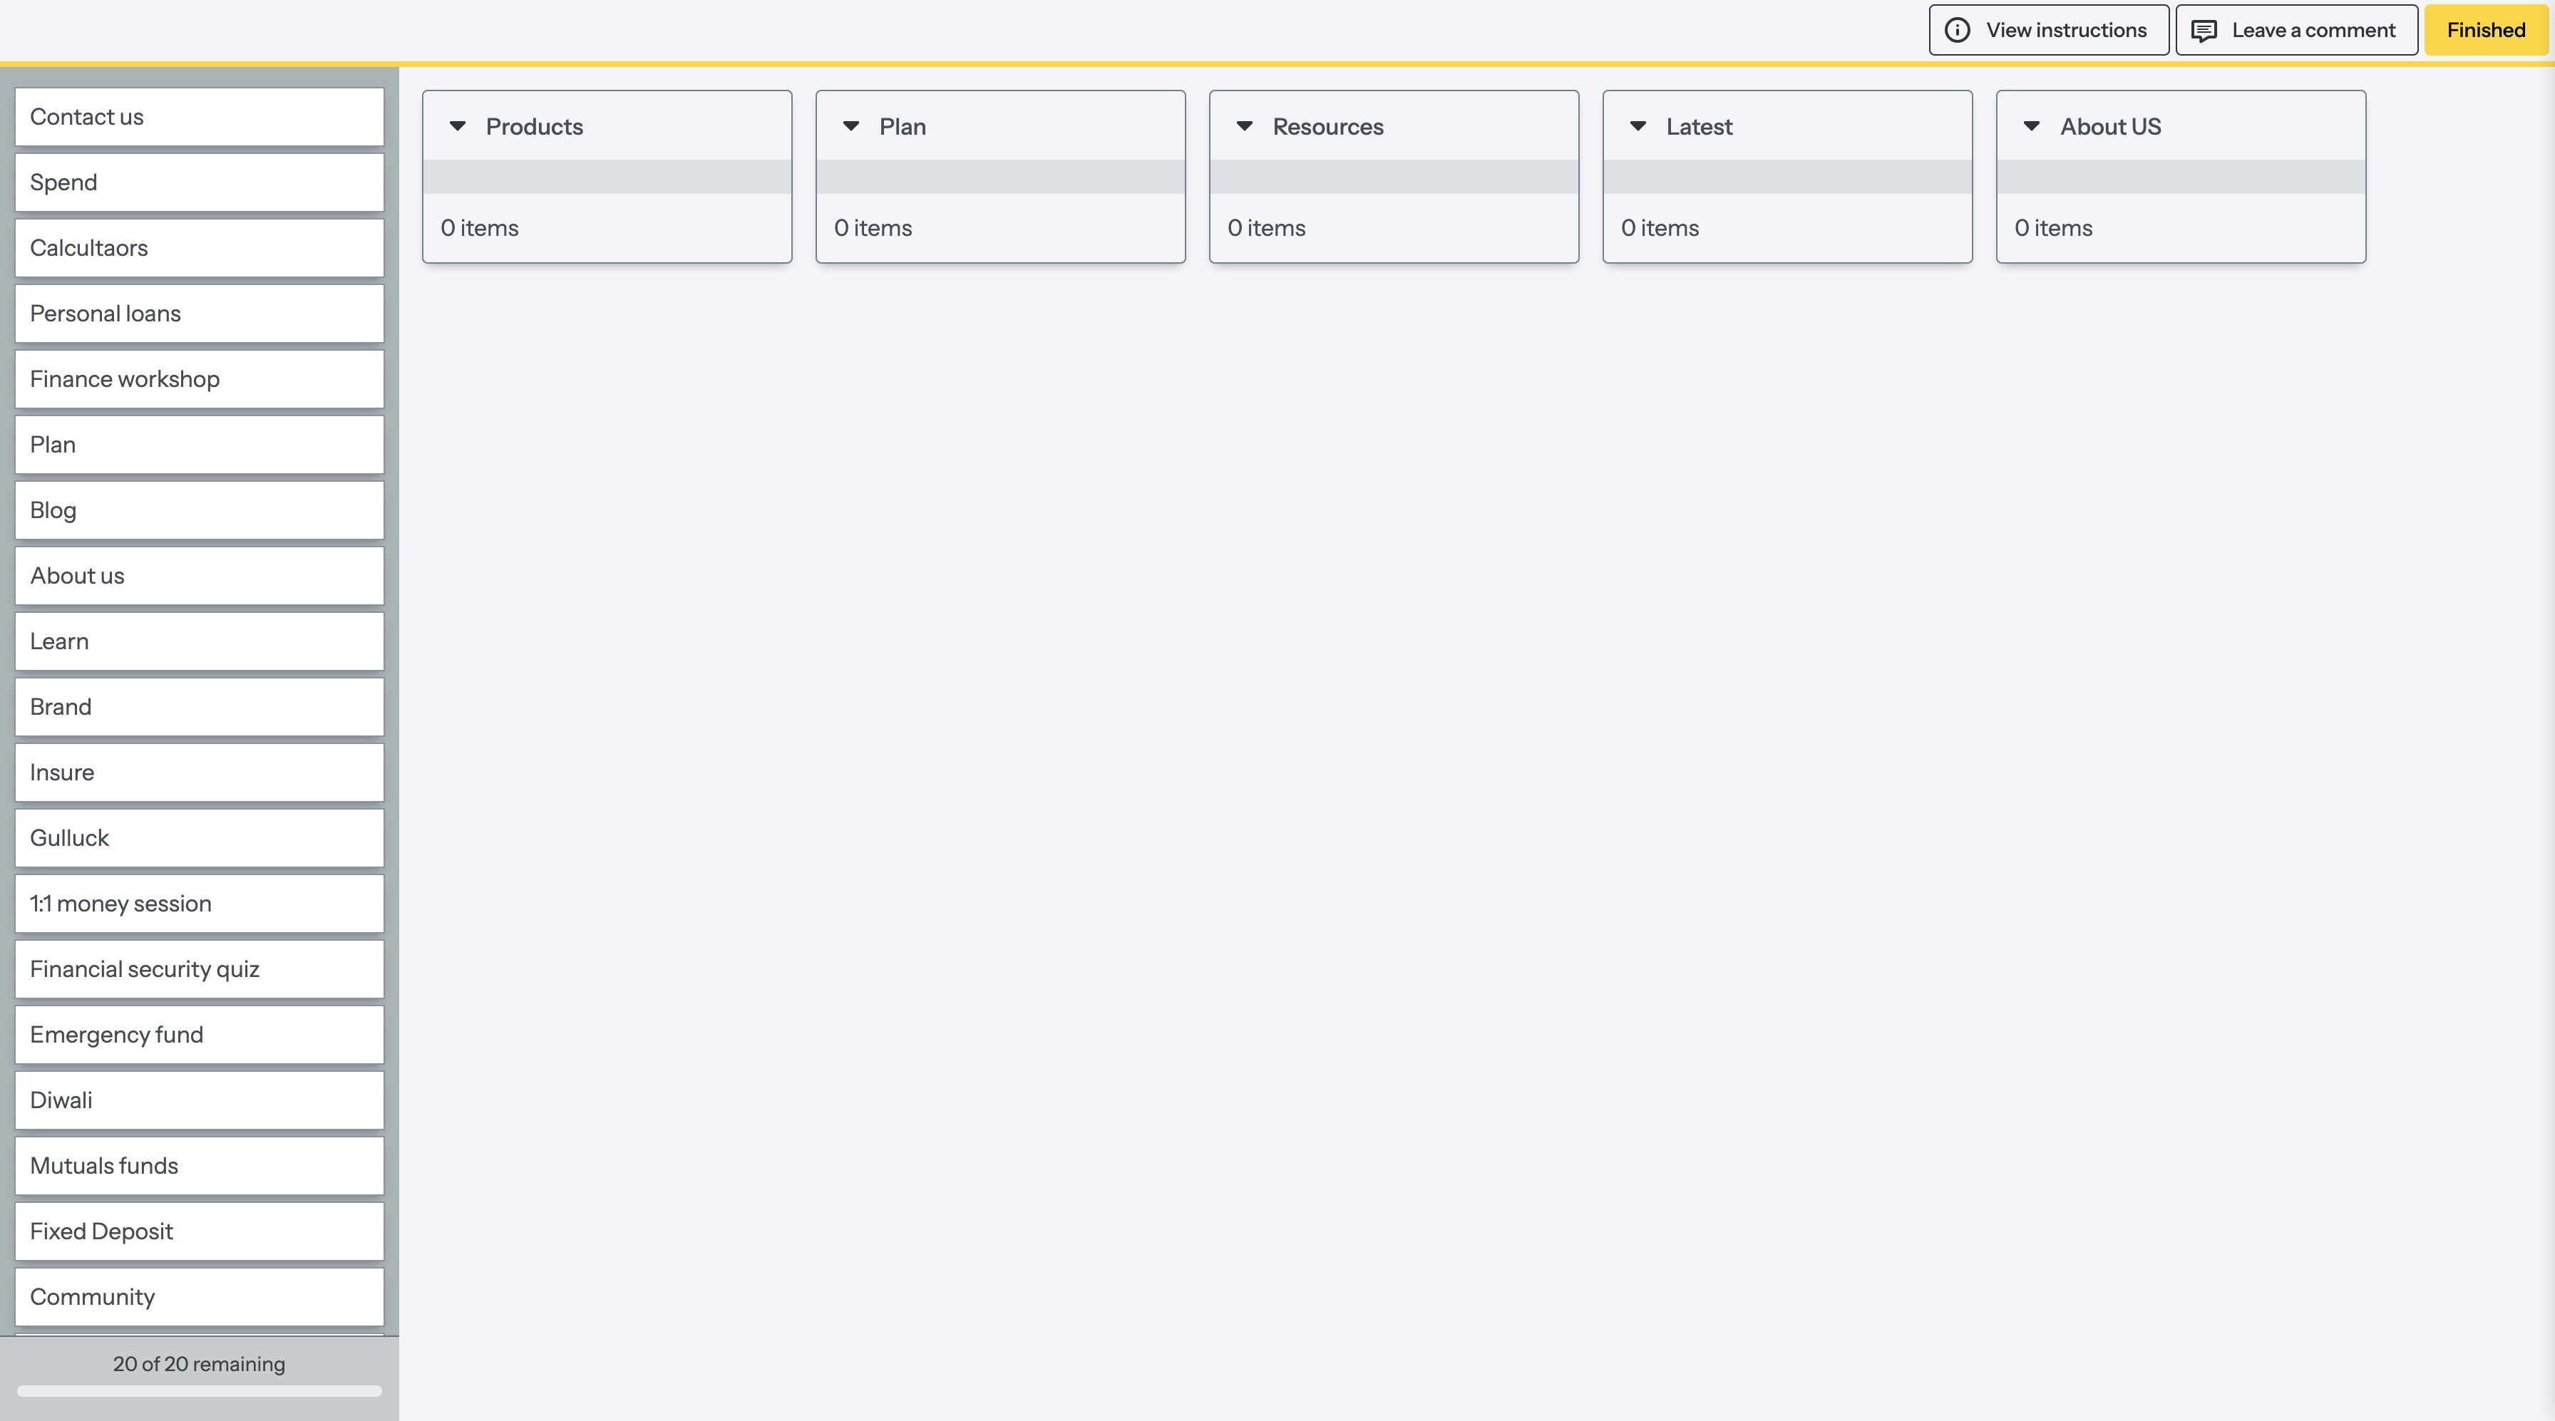2555x1421 pixels.
Task: Select the Fixed Deposit card
Action: coord(198,1231)
